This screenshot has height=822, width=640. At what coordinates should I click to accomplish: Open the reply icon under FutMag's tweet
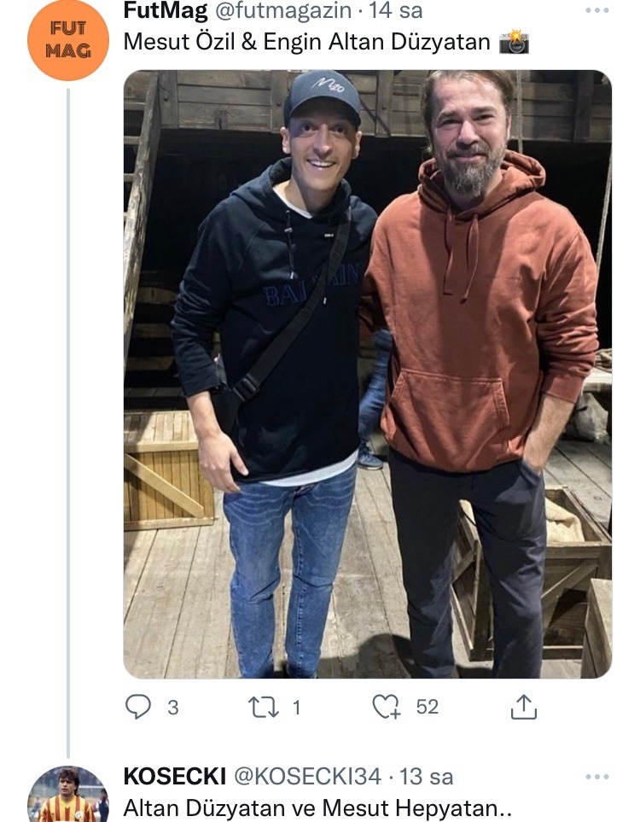138,706
